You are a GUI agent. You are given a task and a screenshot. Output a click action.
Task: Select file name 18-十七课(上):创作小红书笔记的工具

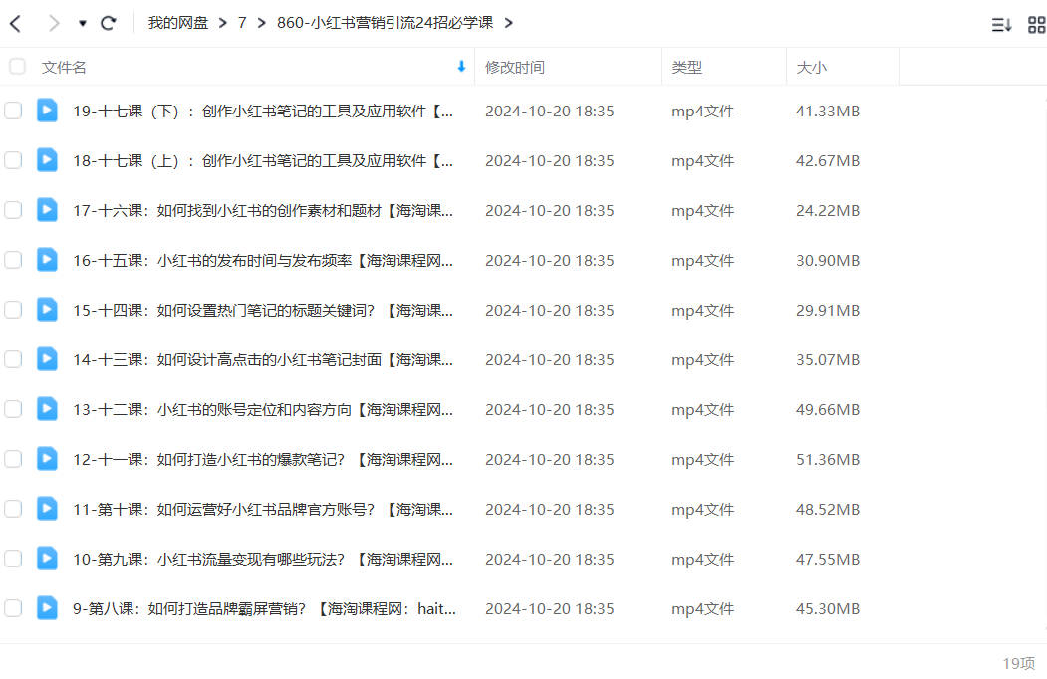tap(263, 161)
